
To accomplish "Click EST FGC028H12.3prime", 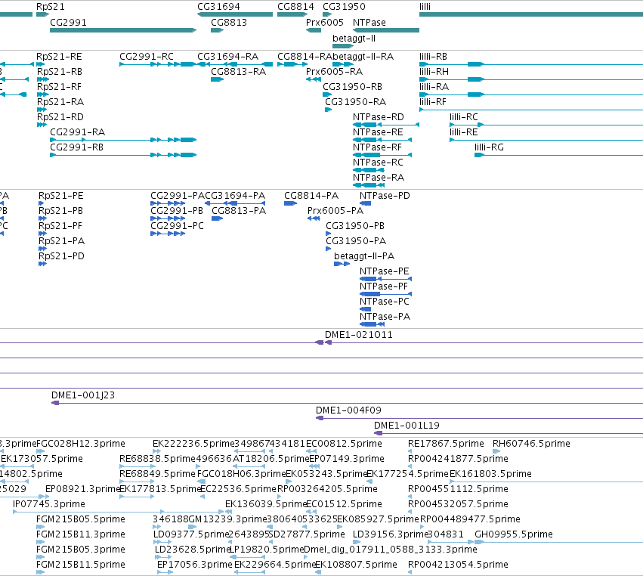I will tap(40, 451).
